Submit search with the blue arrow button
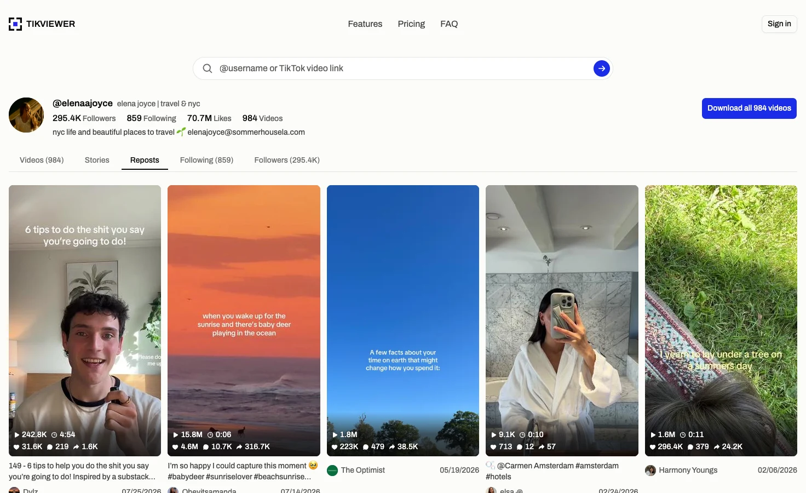This screenshot has width=806, height=493. pyautogui.click(x=601, y=68)
